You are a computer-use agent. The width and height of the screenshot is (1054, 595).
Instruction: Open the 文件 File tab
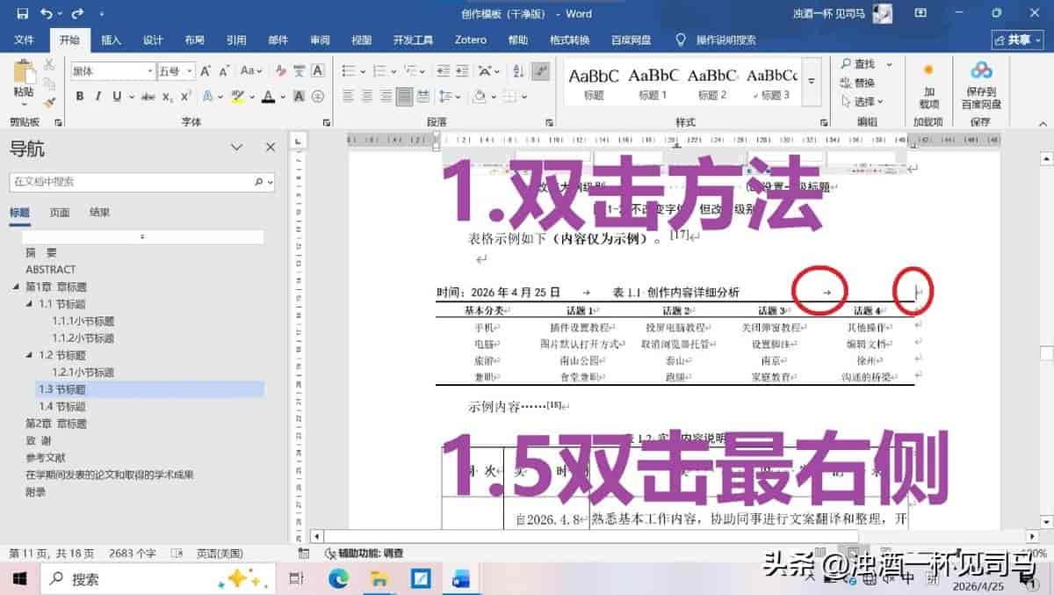point(24,40)
